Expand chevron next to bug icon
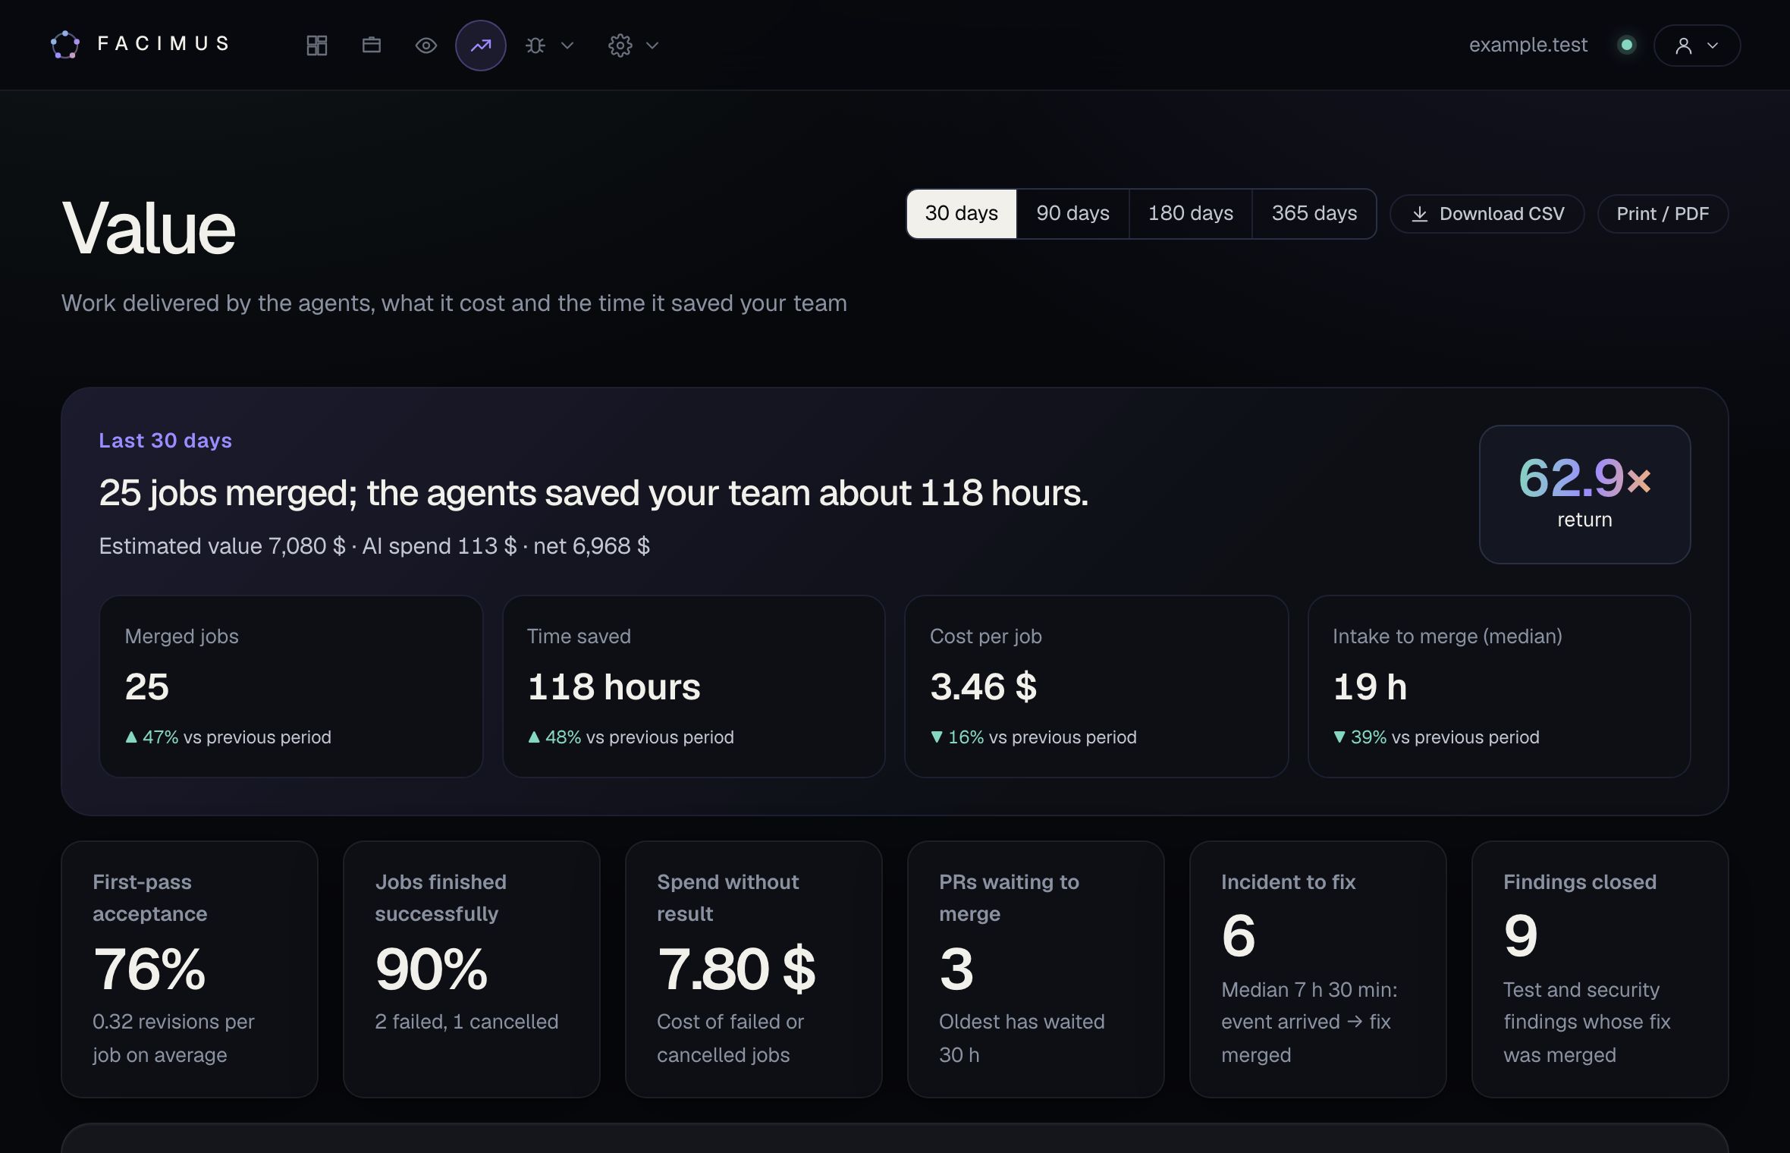1790x1153 pixels. (x=567, y=46)
